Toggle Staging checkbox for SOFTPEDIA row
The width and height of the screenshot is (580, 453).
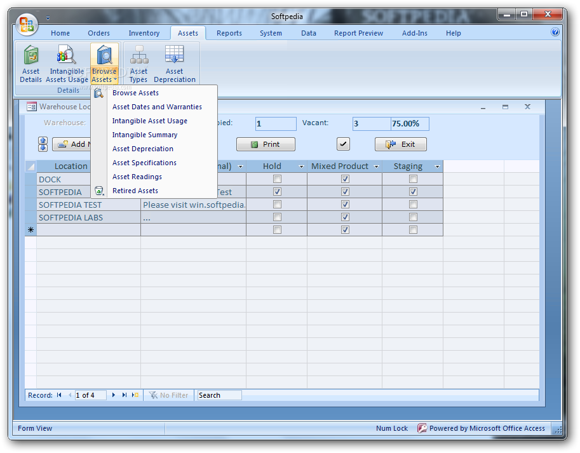tap(413, 191)
